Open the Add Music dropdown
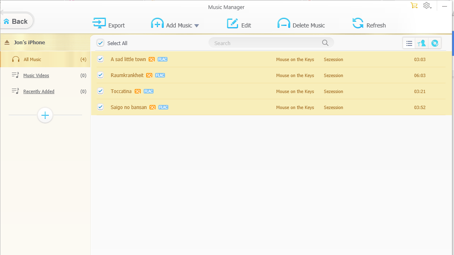Viewport: 454px width, 255px height. pos(197,25)
